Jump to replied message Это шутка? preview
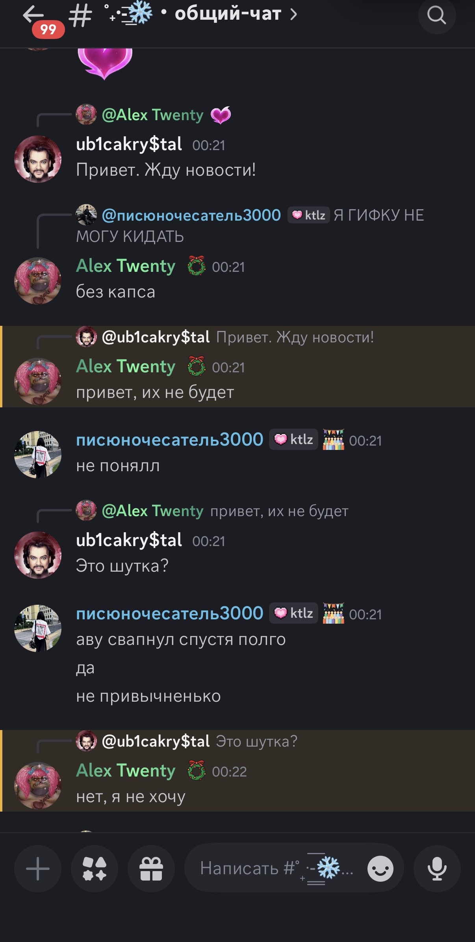Screen dimensions: 475x942 pos(257,741)
